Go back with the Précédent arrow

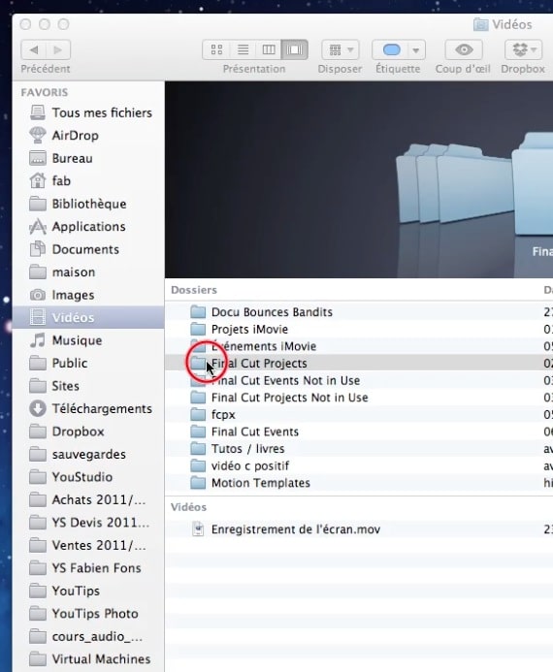click(x=33, y=49)
